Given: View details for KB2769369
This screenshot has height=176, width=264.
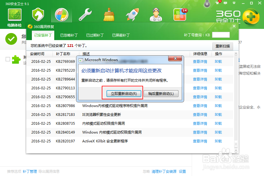Looking at the screenshot, I should [200, 62].
